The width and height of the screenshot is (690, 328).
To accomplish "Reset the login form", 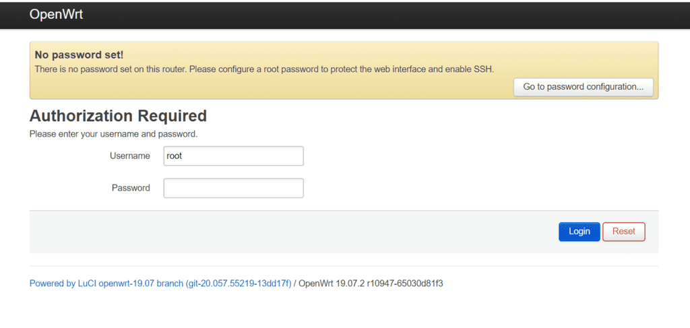I will click(x=623, y=232).
